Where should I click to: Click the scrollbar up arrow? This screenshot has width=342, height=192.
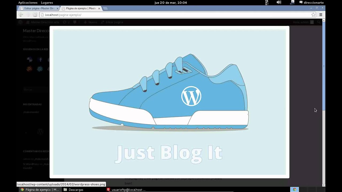coord(324,20)
